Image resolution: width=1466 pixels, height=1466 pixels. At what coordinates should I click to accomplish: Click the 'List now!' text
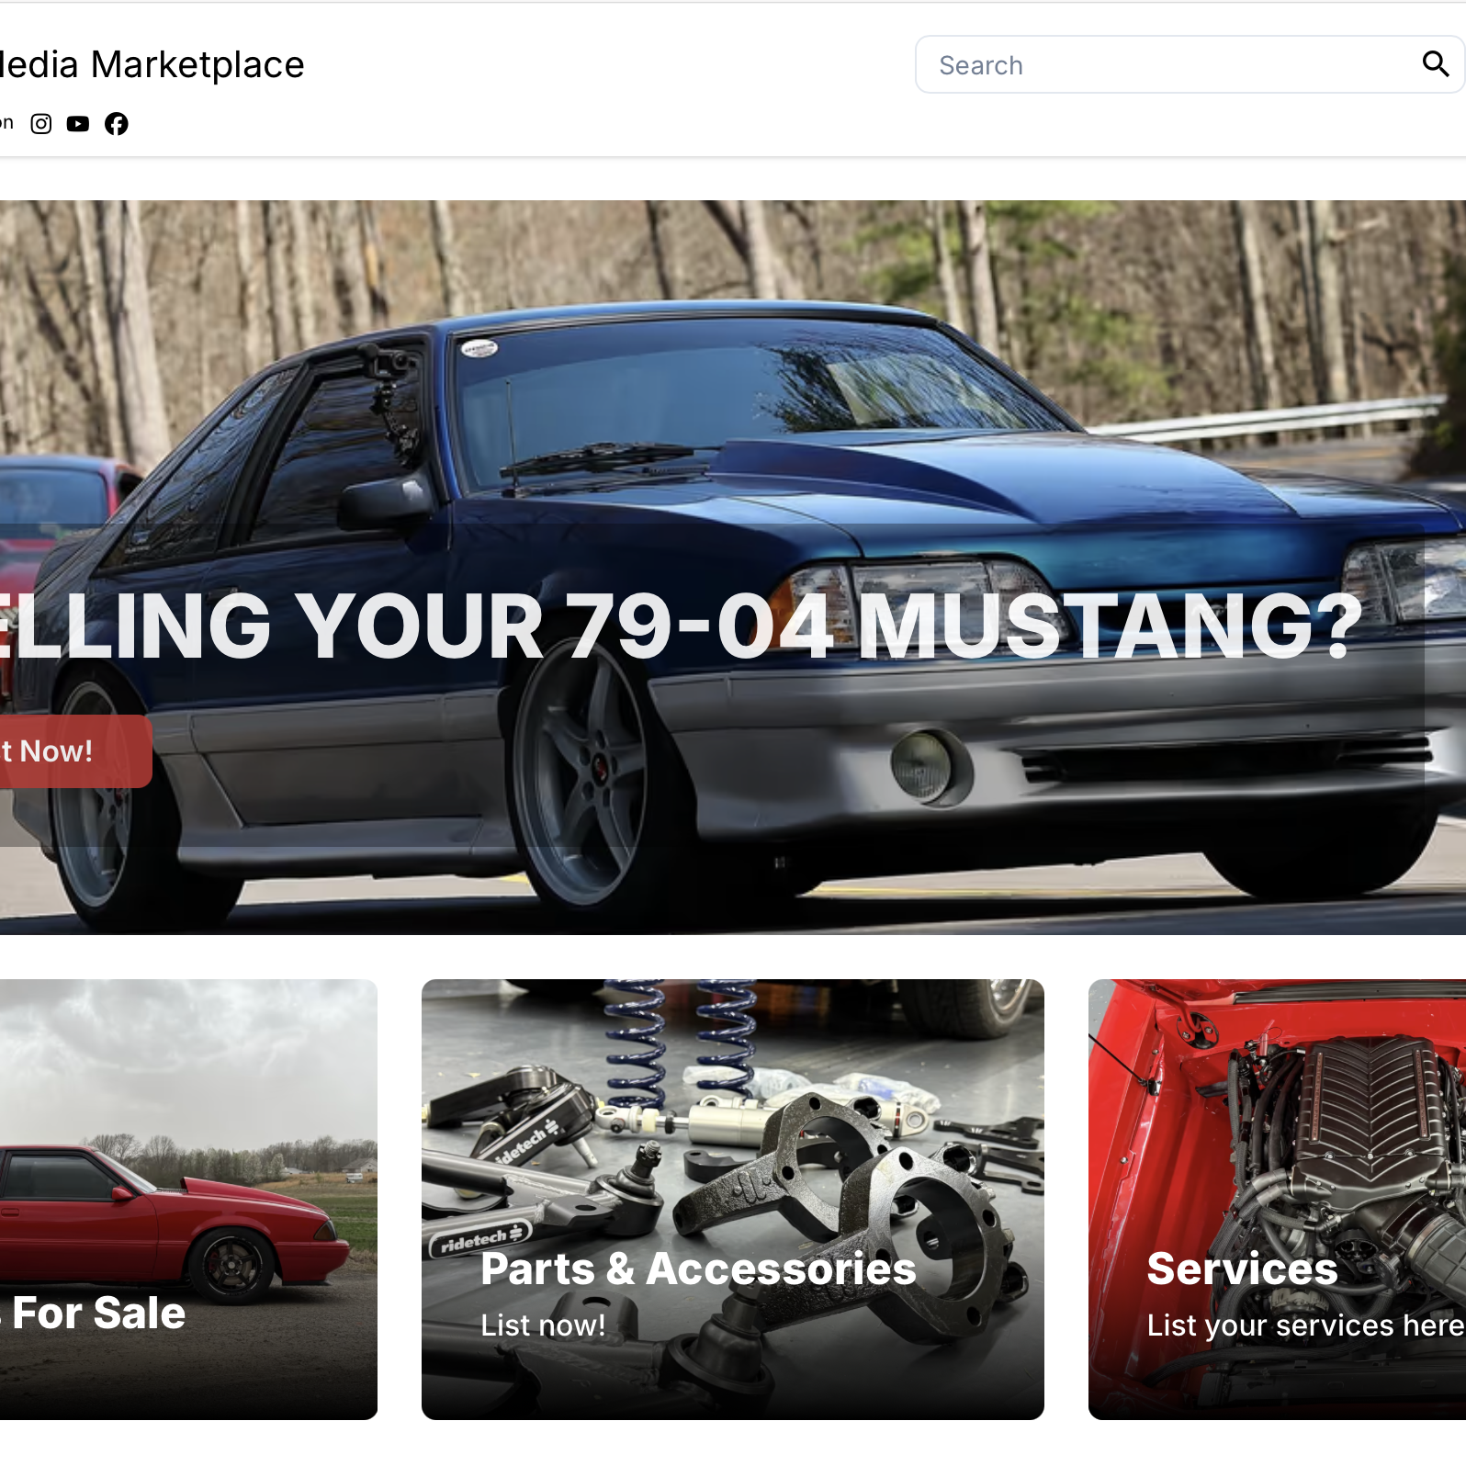[x=543, y=1325]
